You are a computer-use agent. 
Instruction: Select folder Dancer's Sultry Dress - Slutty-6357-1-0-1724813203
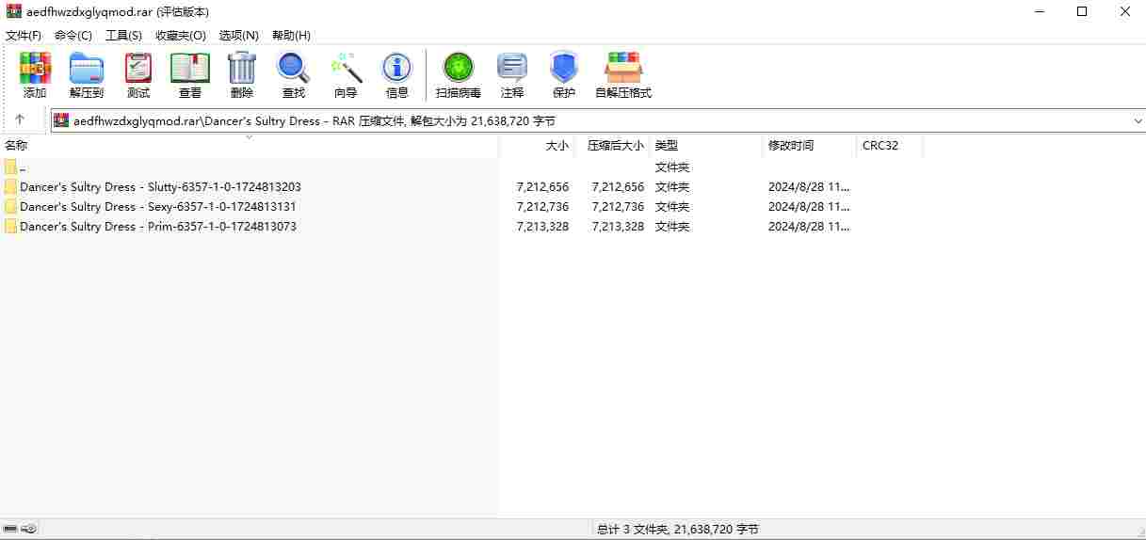[x=160, y=186]
